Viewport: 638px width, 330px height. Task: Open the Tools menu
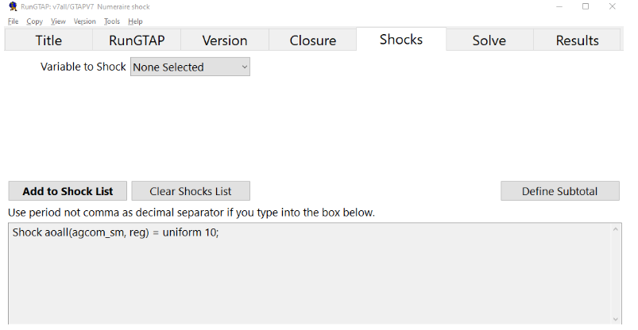(x=111, y=21)
